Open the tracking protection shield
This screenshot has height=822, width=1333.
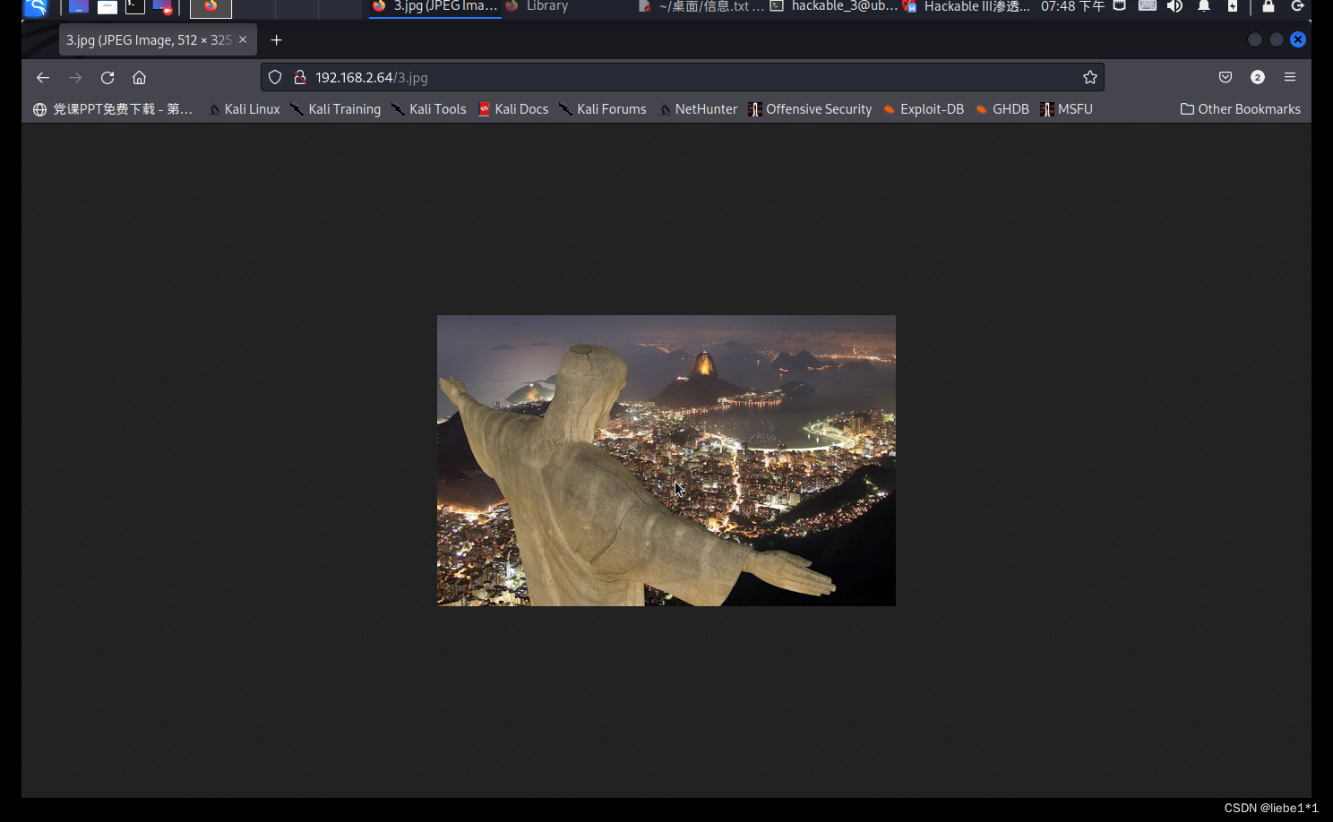[275, 78]
